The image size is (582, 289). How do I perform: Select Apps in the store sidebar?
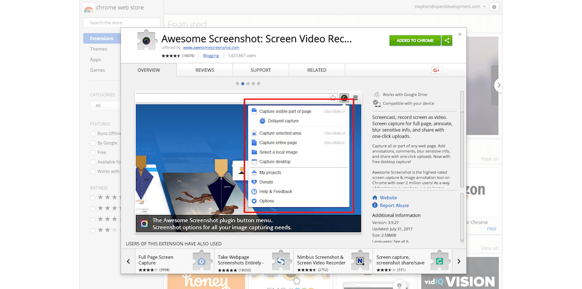click(95, 59)
